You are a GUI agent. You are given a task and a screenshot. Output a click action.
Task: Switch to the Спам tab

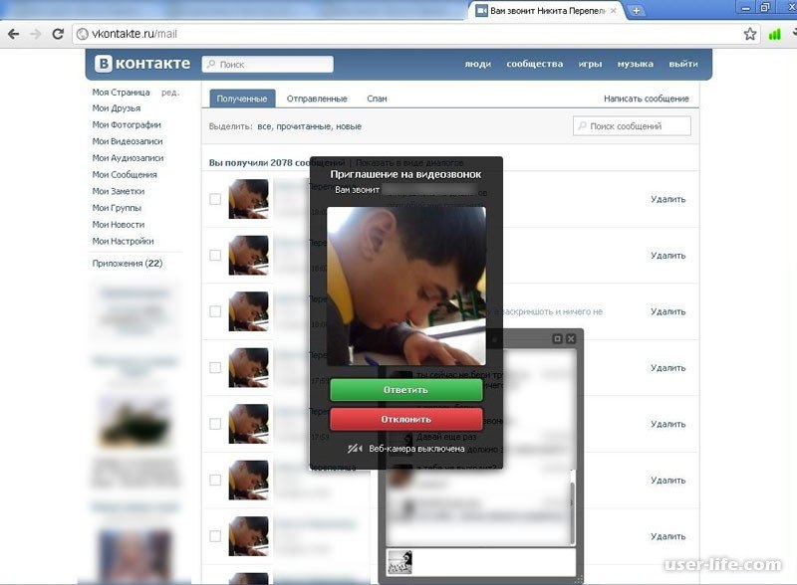tap(377, 98)
